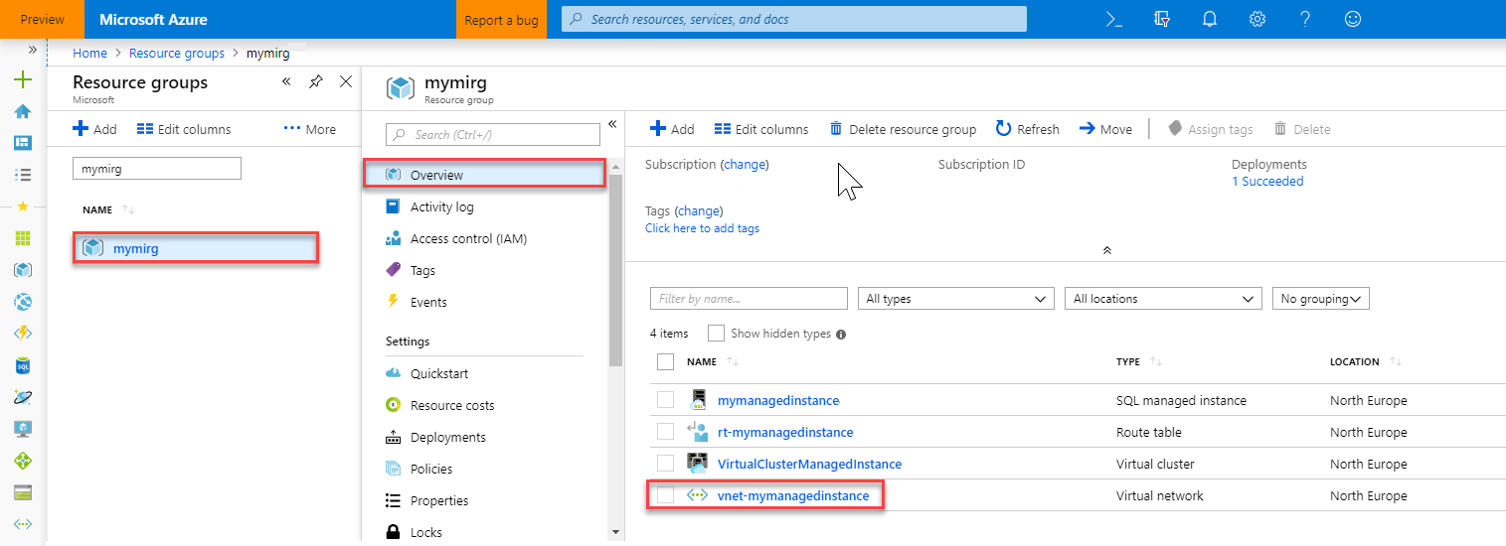
Task: Open App Services globe icon in sidebar
Action: pyautogui.click(x=23, y=302)
